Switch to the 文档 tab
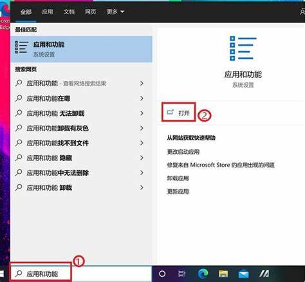The width and height of the screenshot is (305, 282). 69,12
